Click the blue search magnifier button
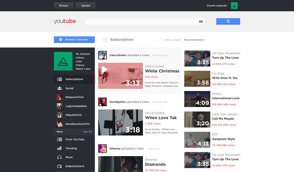Image resolution: width=294 pixels, height=172 pixels. point(228,21)
